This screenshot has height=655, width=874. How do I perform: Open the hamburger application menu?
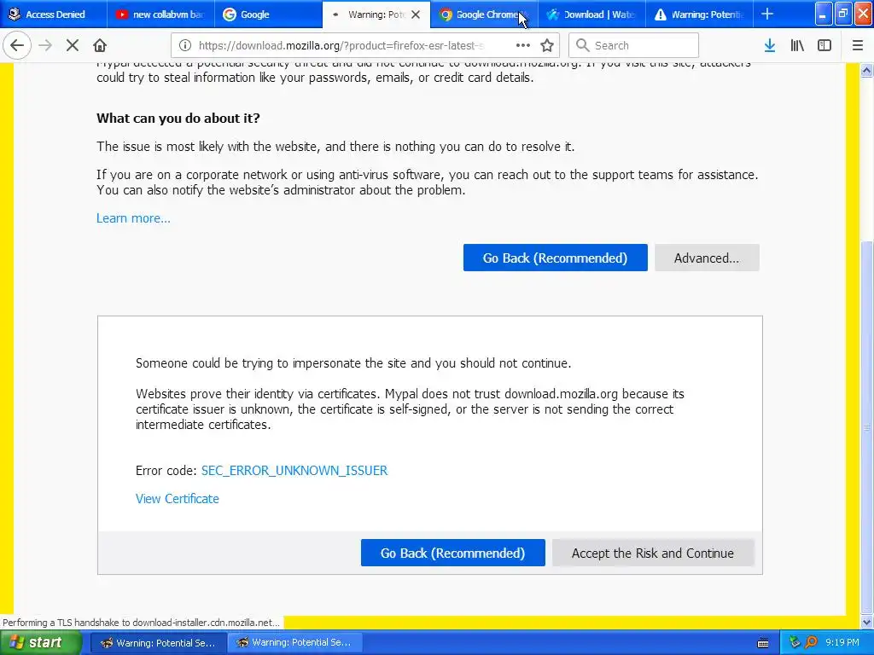click(858, 45)
